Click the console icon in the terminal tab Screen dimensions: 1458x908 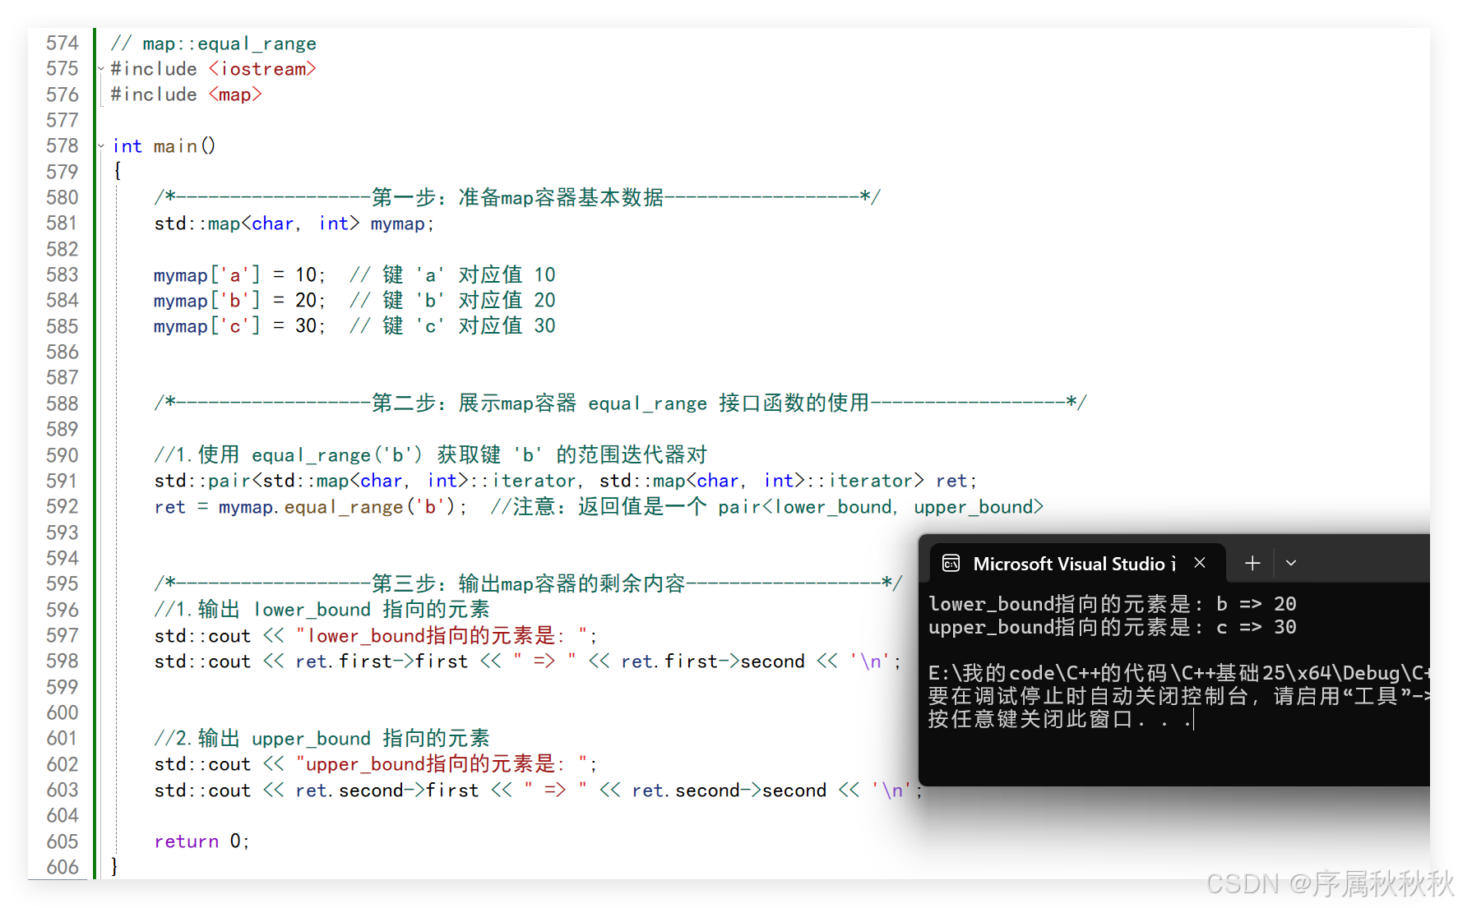(x=951, y=563)
